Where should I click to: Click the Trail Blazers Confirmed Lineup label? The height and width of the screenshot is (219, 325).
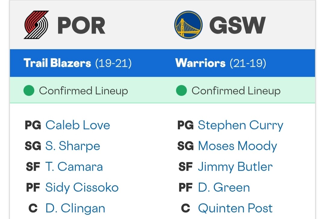pos(84,91)
